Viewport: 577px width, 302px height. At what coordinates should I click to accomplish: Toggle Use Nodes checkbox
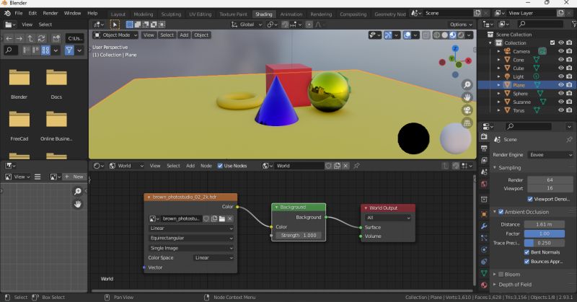pos(220,166)
